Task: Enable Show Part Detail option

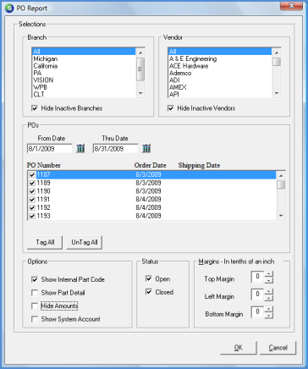Action: (35, 293)
